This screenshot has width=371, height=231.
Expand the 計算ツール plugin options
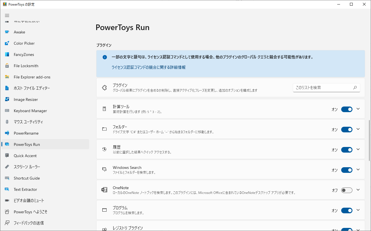[x=358, y=109]
